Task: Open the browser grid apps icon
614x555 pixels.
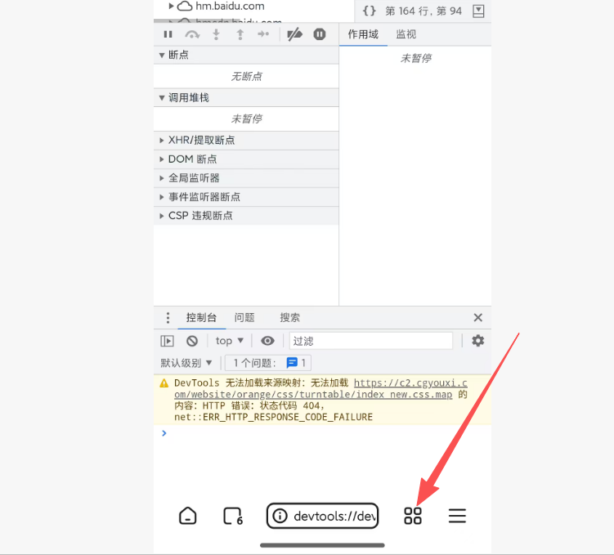Action: click(x=413, y=516)
